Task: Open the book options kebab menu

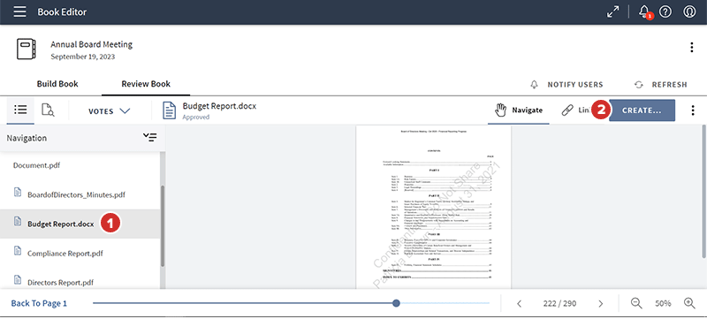Action: 692,48
